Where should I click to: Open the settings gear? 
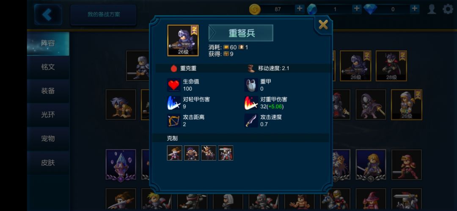(448, 9)
